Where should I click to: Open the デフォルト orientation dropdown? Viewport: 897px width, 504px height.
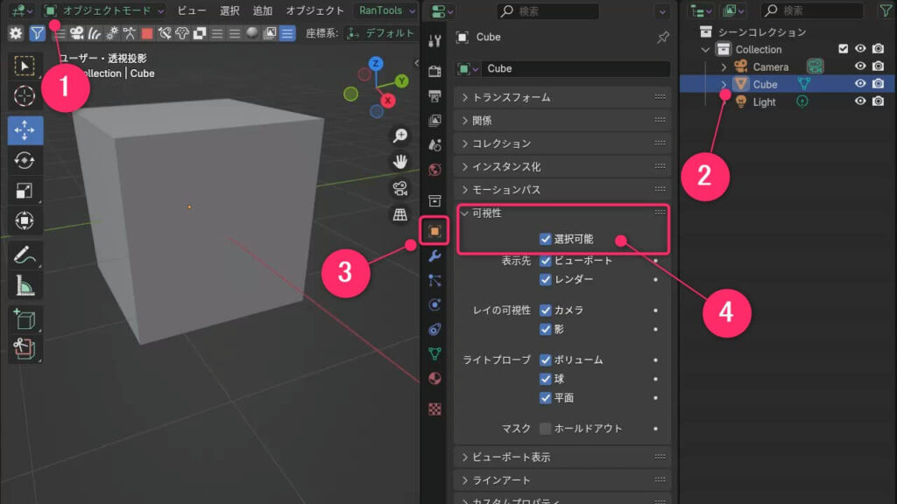pos(382,33)
